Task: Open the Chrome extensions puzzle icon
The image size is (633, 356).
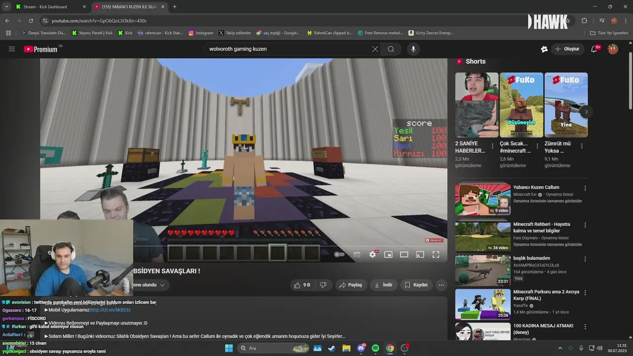Action: (x=584, y=21)
